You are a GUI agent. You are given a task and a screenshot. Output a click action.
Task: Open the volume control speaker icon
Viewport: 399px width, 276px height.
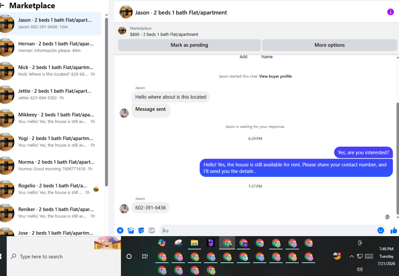(x=359, y=269)
